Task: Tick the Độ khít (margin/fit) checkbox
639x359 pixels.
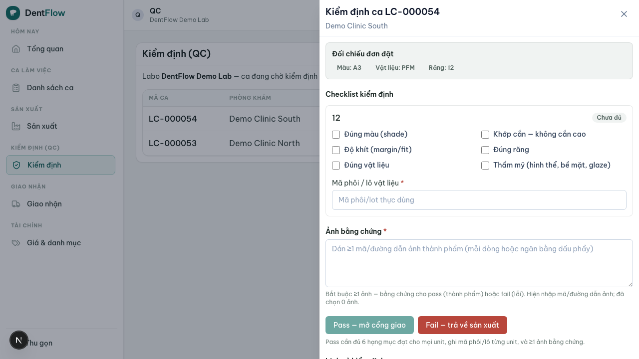Action: pos(336,150)
